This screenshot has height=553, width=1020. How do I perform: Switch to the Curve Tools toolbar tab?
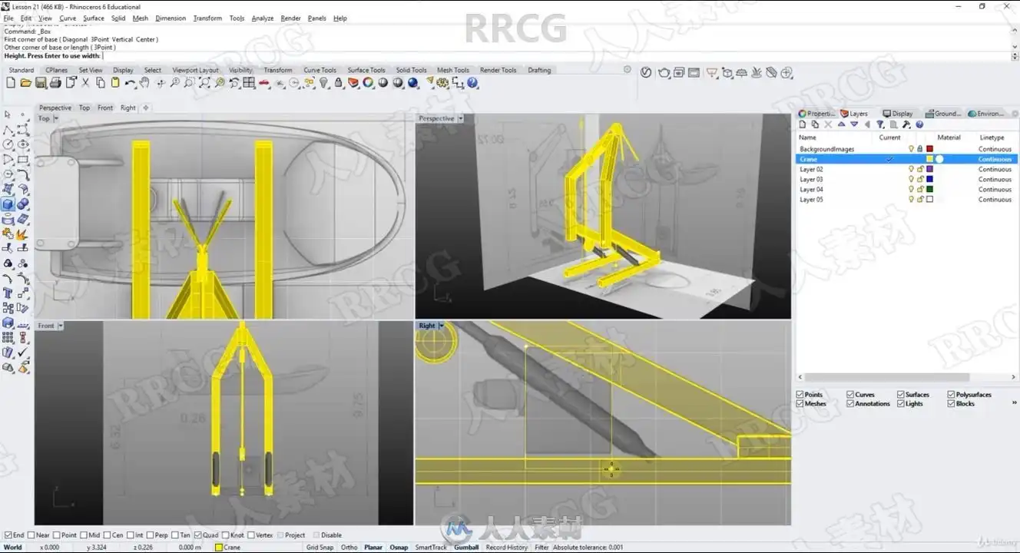pyautogui.click(x=320, y=70)
